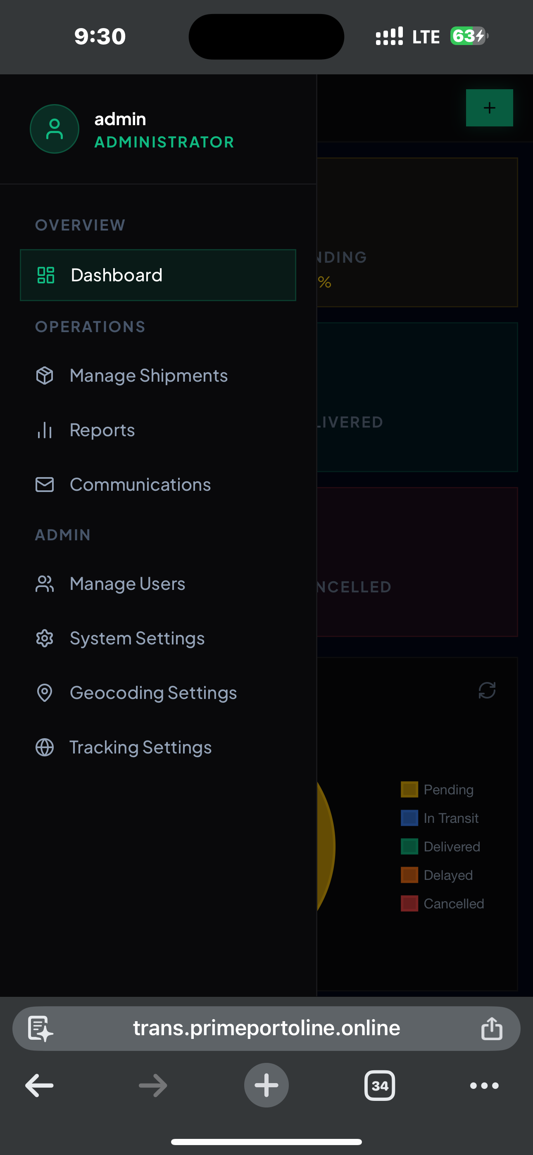
Task: Open Manage Users page
Action: tap(158, 584)
